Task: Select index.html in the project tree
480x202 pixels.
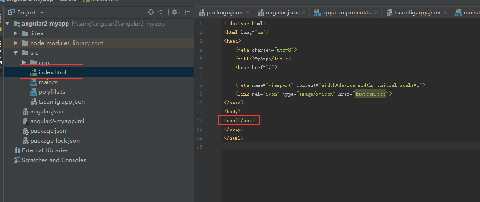Action: point(52,72)
